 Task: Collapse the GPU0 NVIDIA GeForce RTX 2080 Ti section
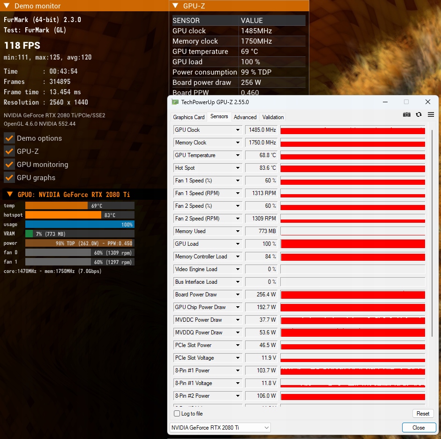(10, 194)
